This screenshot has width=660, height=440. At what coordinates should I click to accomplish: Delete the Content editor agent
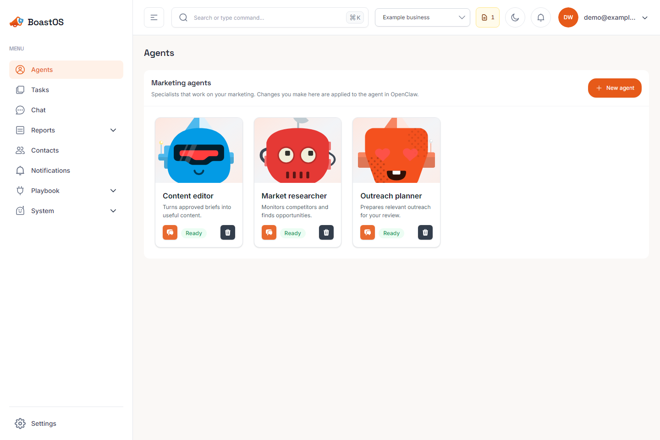228,232
